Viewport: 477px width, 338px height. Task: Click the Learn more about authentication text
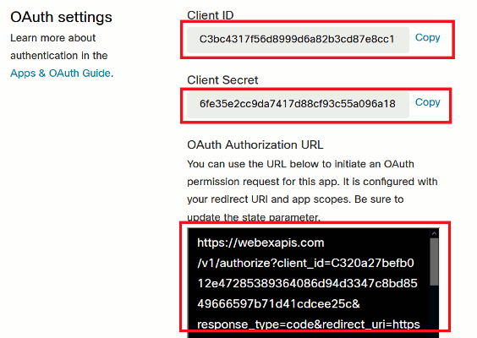pos(59,46)
